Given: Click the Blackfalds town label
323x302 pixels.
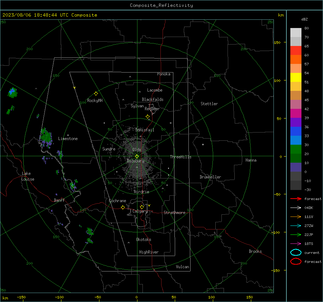Looking at the screenshot, I should click(153, 99).
